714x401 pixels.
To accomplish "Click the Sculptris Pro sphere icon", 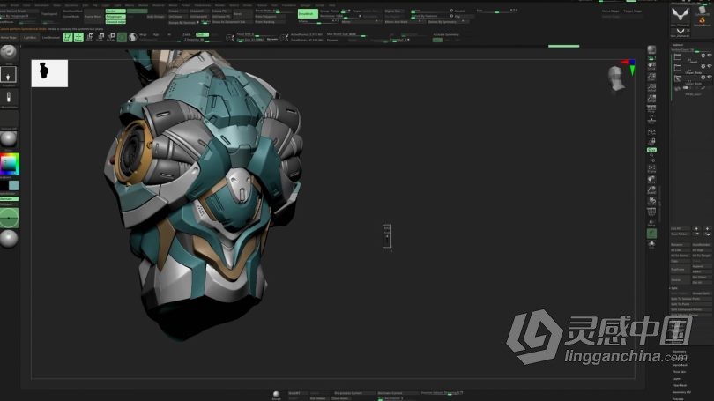I will pos(132,37).
